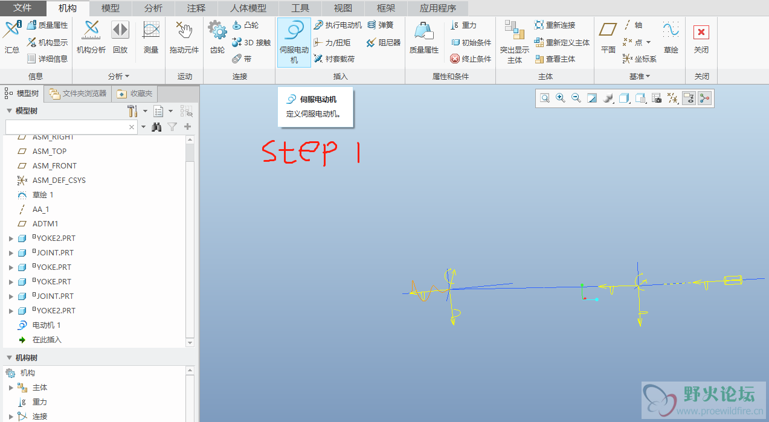Click the refit view icon in graphics toolbar
This screenshot has height=422, width=769.
tap(545, 98)
